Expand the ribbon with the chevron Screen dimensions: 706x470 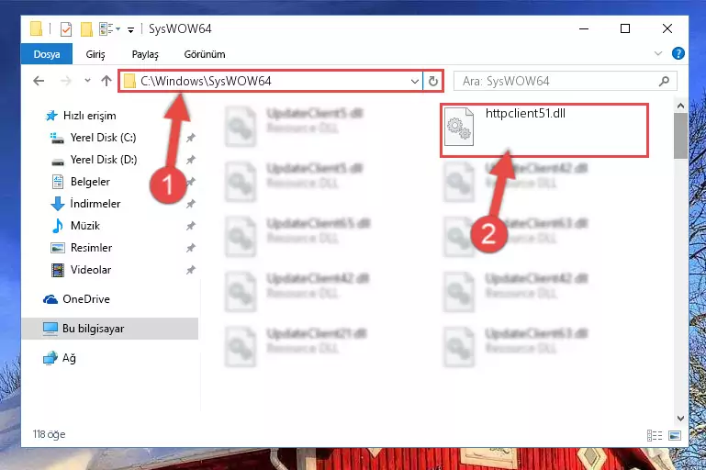coord(658,53)
